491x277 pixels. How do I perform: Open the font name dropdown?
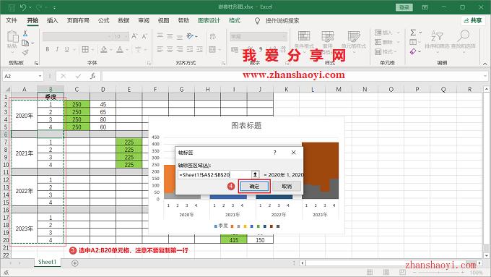coord(110,37)
